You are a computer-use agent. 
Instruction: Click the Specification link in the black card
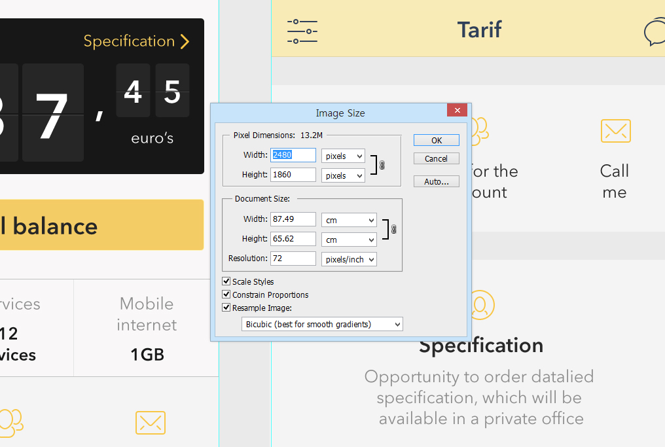(x=129, y=41)
